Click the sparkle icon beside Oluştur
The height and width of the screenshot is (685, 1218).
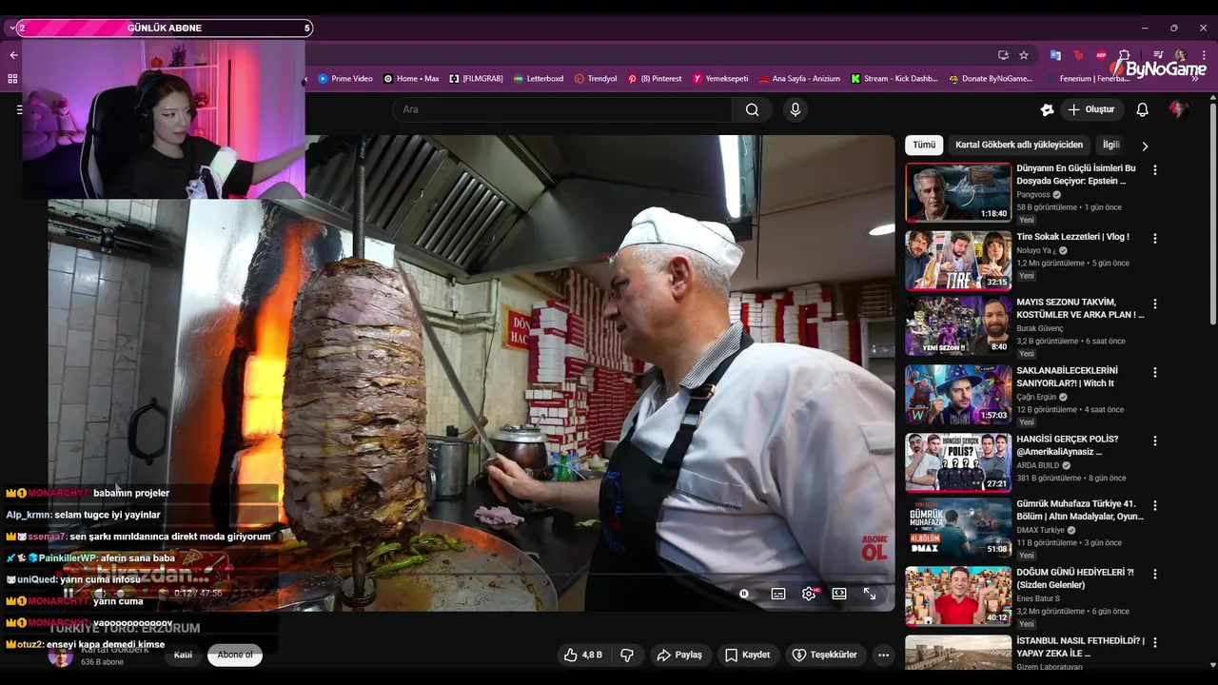tap(1048, 109)
